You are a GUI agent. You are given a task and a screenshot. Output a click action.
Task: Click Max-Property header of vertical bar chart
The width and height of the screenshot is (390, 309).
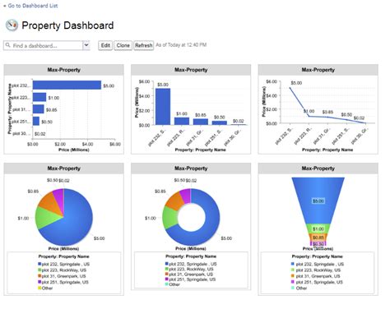pos(191,70)
